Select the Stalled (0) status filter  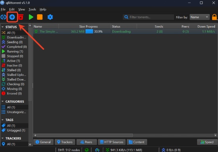[x=14, y=70]
